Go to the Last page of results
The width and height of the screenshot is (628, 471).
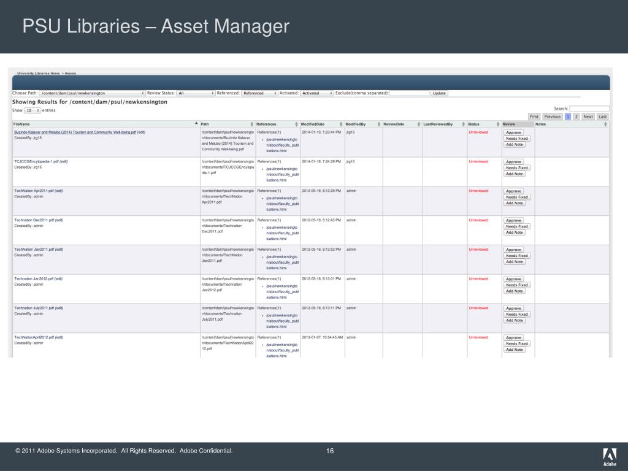coord(603,117)
